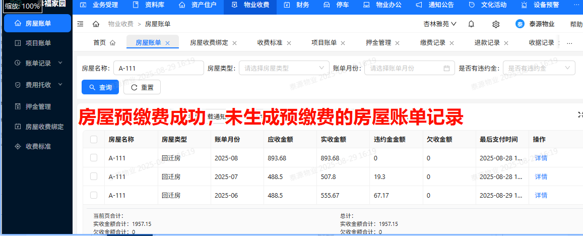Click the 房屋名称 input containing A-111

pyautogui.click(x=159, y=68)
